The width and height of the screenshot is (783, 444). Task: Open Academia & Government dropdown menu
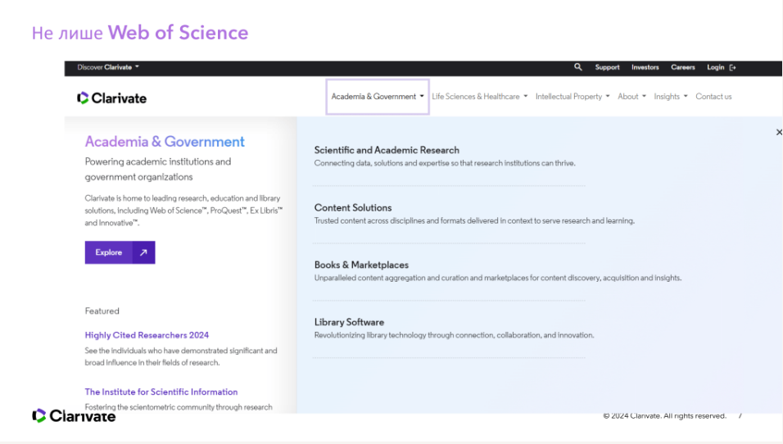(378, 97)
